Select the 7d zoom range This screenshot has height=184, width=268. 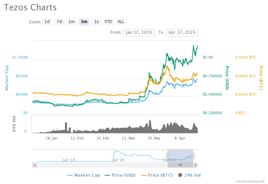[59, 22]
